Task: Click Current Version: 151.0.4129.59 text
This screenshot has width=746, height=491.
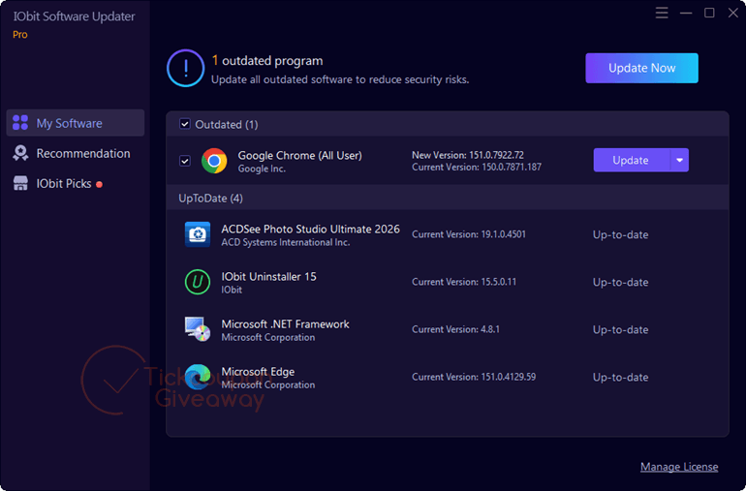Action: 474,377
